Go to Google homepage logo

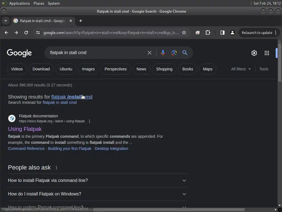click(19, 53)
